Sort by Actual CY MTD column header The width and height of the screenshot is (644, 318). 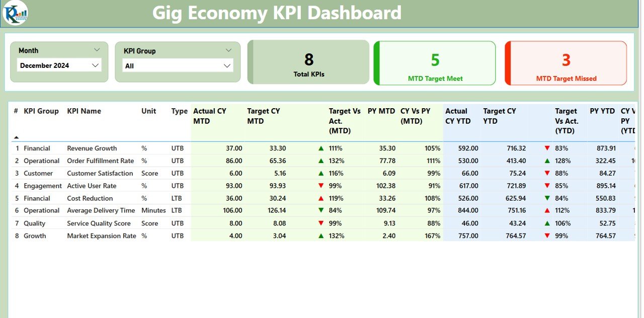[210, 116]
